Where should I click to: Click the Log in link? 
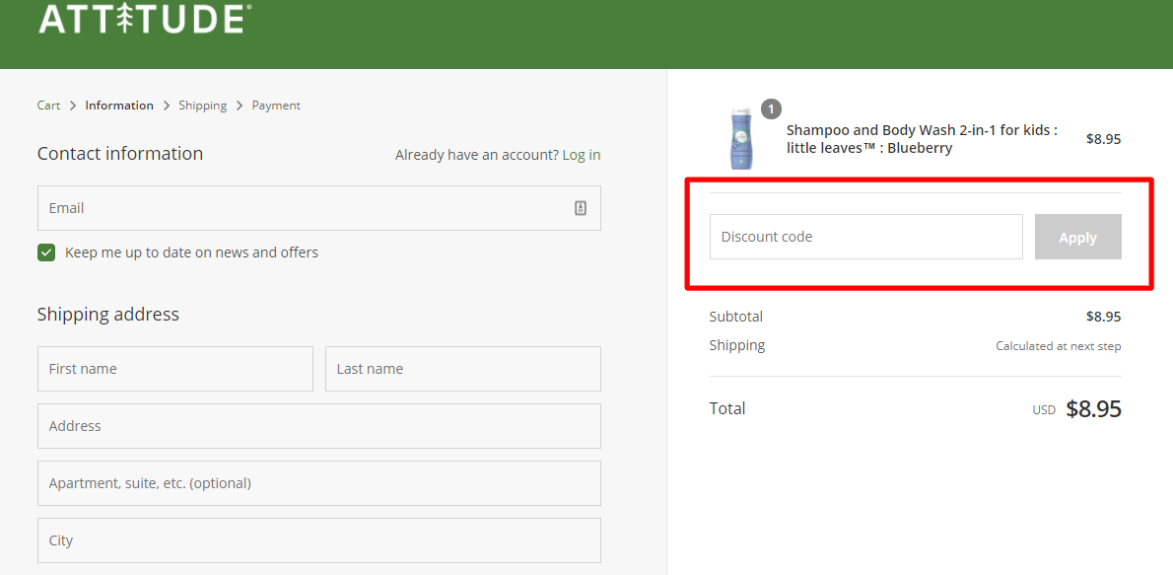(582, 155)
